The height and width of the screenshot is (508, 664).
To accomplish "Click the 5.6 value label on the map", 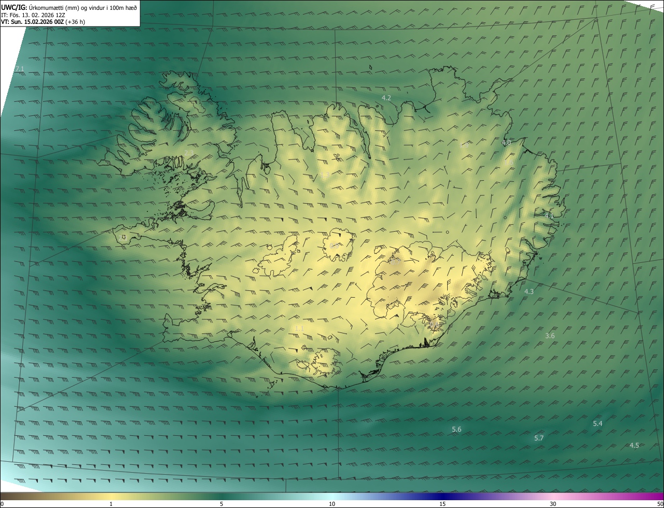I will [x=457, y=430].
